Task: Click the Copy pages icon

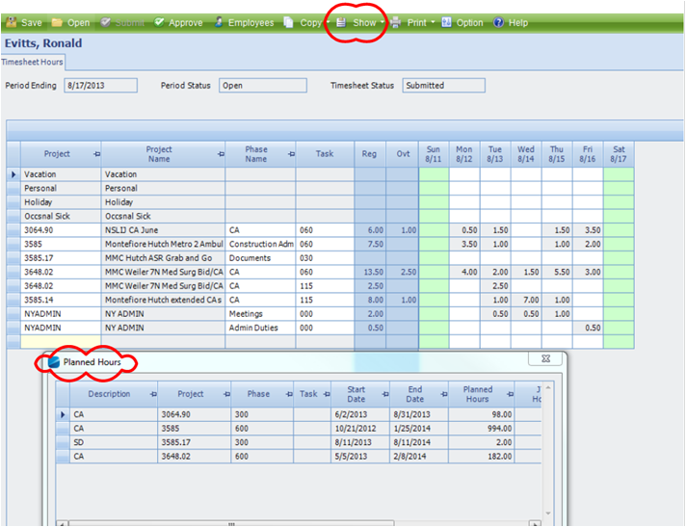Action: click(288, 22)
